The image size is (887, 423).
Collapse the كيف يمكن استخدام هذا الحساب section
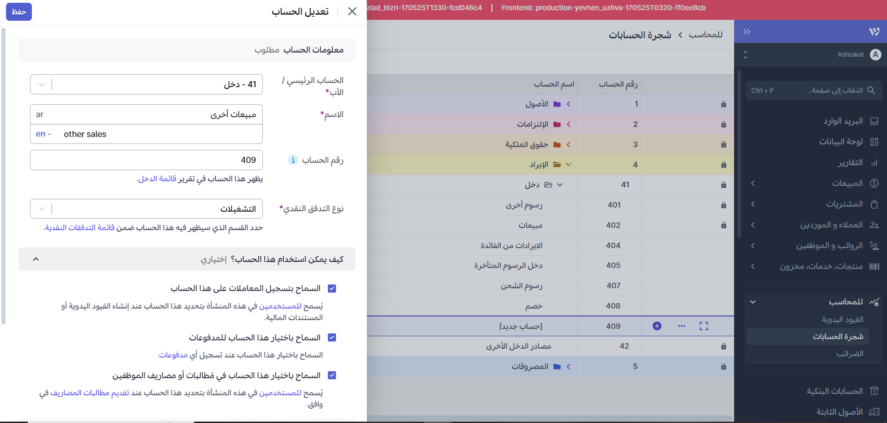[x=36, y=259]
